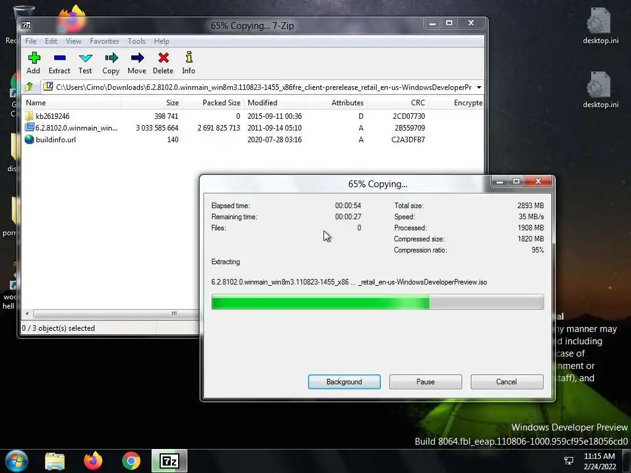Viewport: 631px width, 473px height.
Task: Open the Windows Start orb
Action: 17,461
